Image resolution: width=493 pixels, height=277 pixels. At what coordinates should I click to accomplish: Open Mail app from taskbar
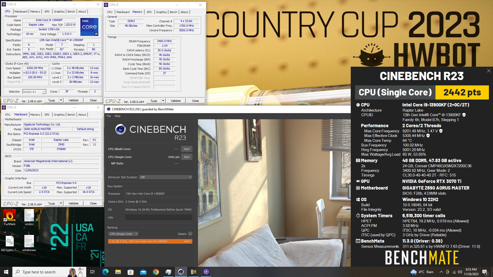click(143, 272)
